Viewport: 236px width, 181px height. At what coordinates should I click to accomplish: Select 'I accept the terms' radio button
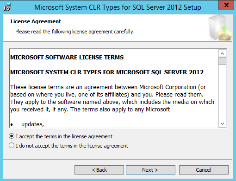(12, 136)
